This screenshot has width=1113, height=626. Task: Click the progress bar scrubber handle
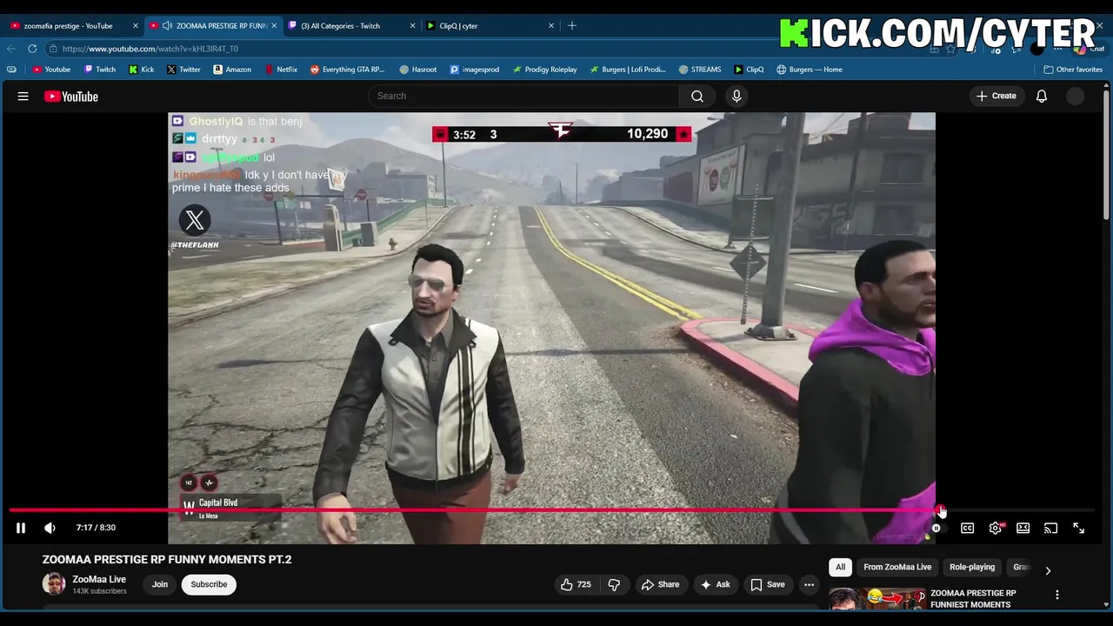pyautogui.click(x=938, y=510)
